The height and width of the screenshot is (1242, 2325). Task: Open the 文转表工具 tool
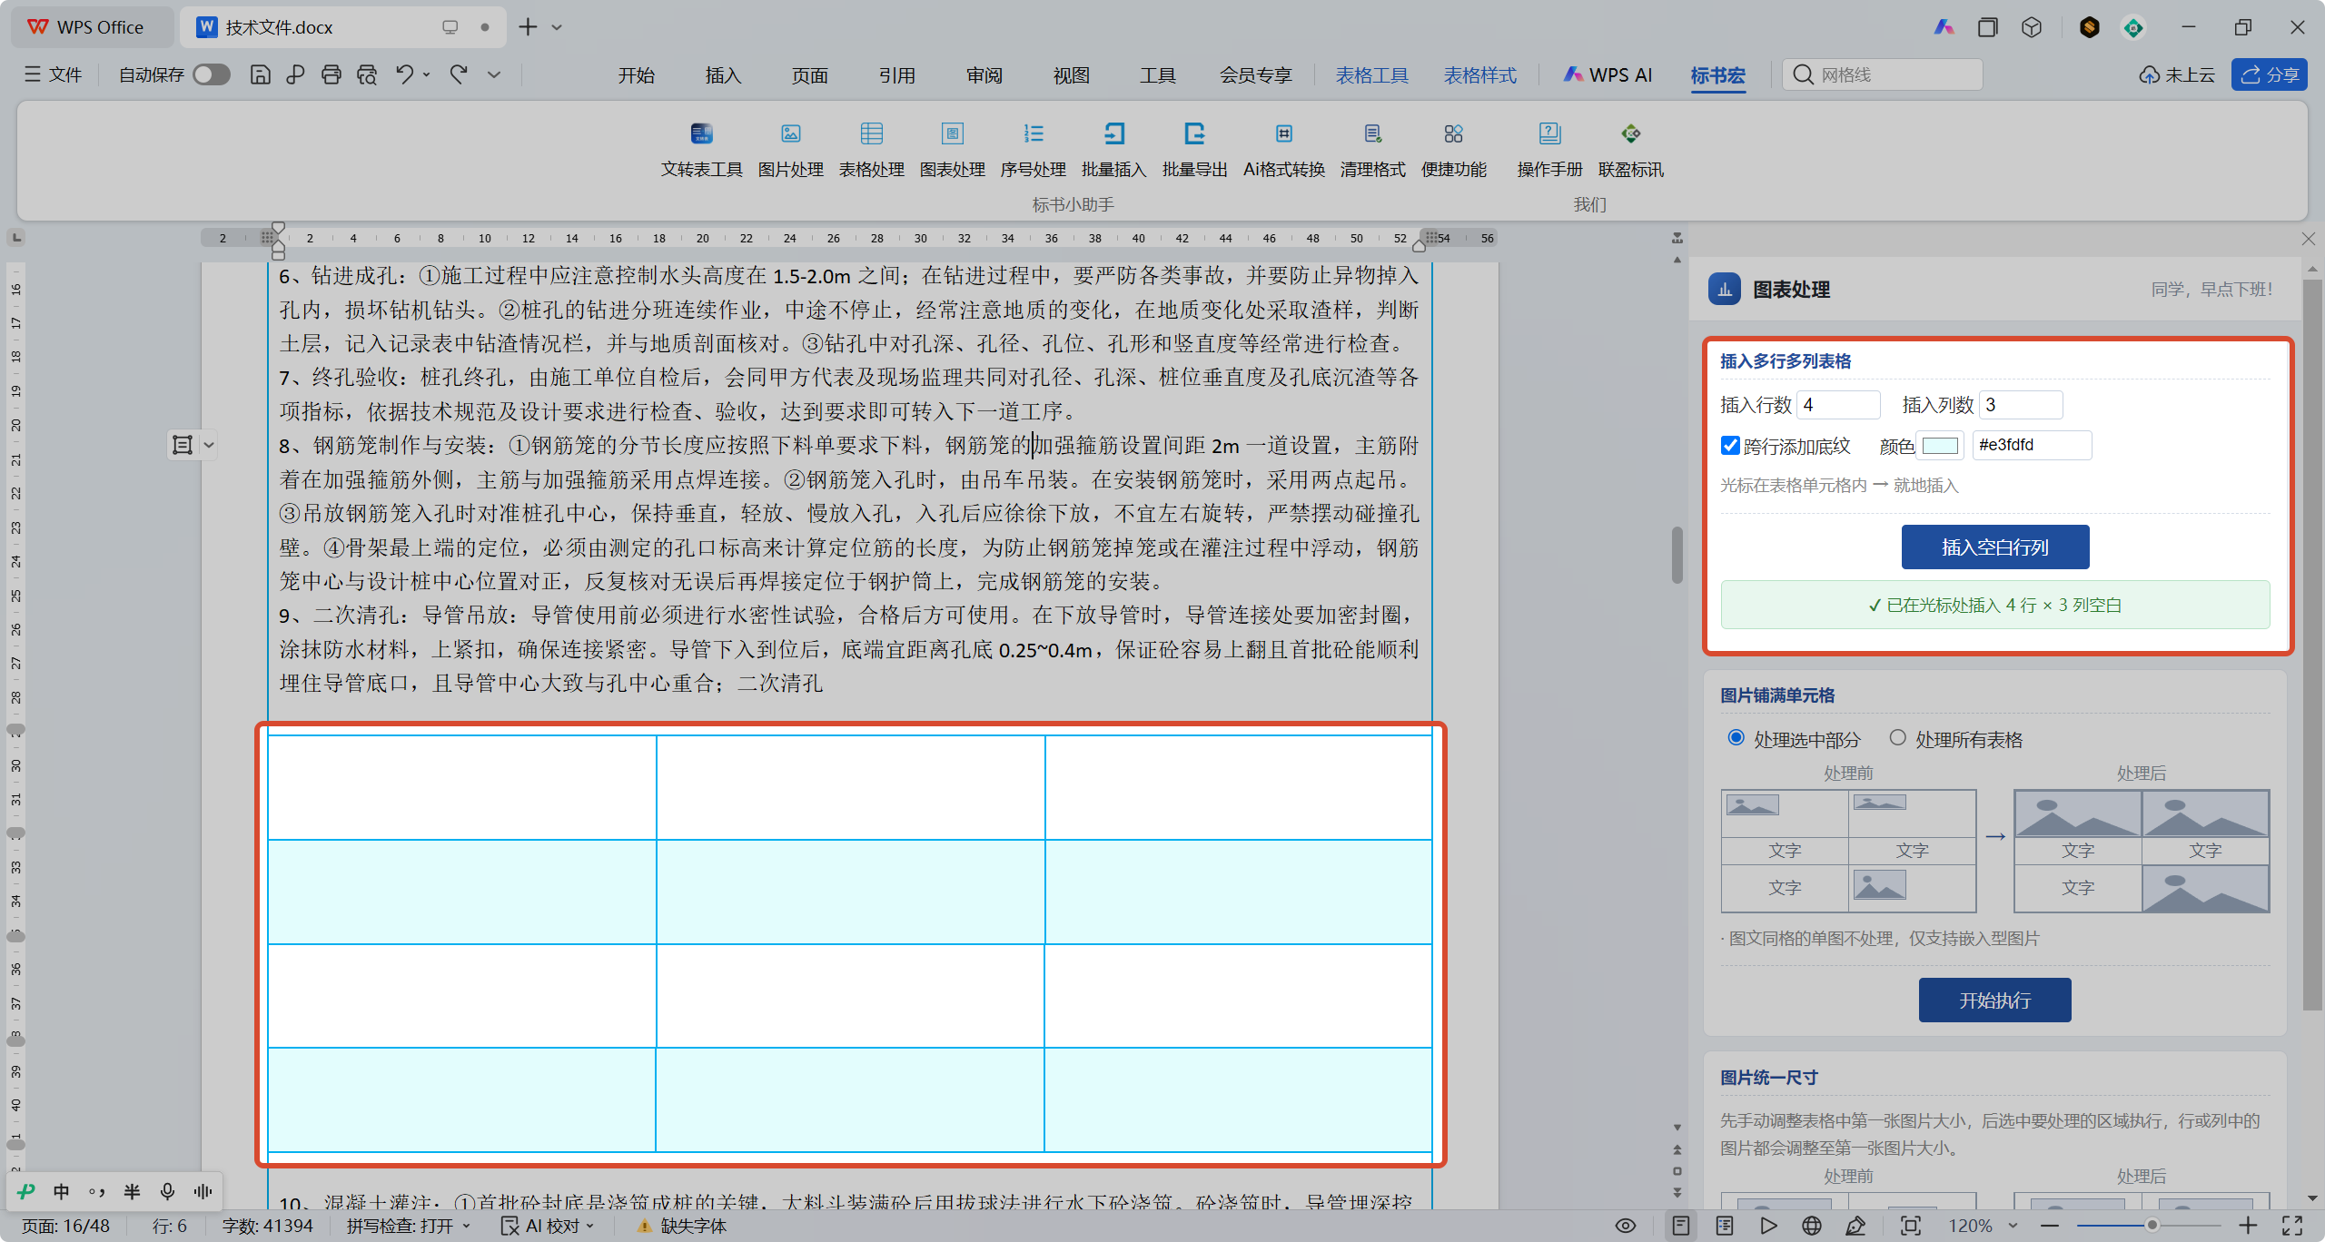(701, 150)
